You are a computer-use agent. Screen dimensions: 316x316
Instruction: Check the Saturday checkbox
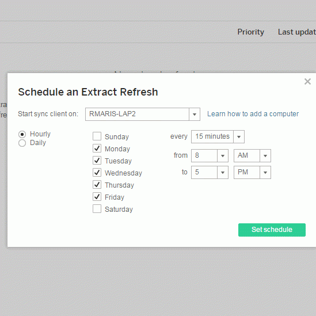[97, 209]
